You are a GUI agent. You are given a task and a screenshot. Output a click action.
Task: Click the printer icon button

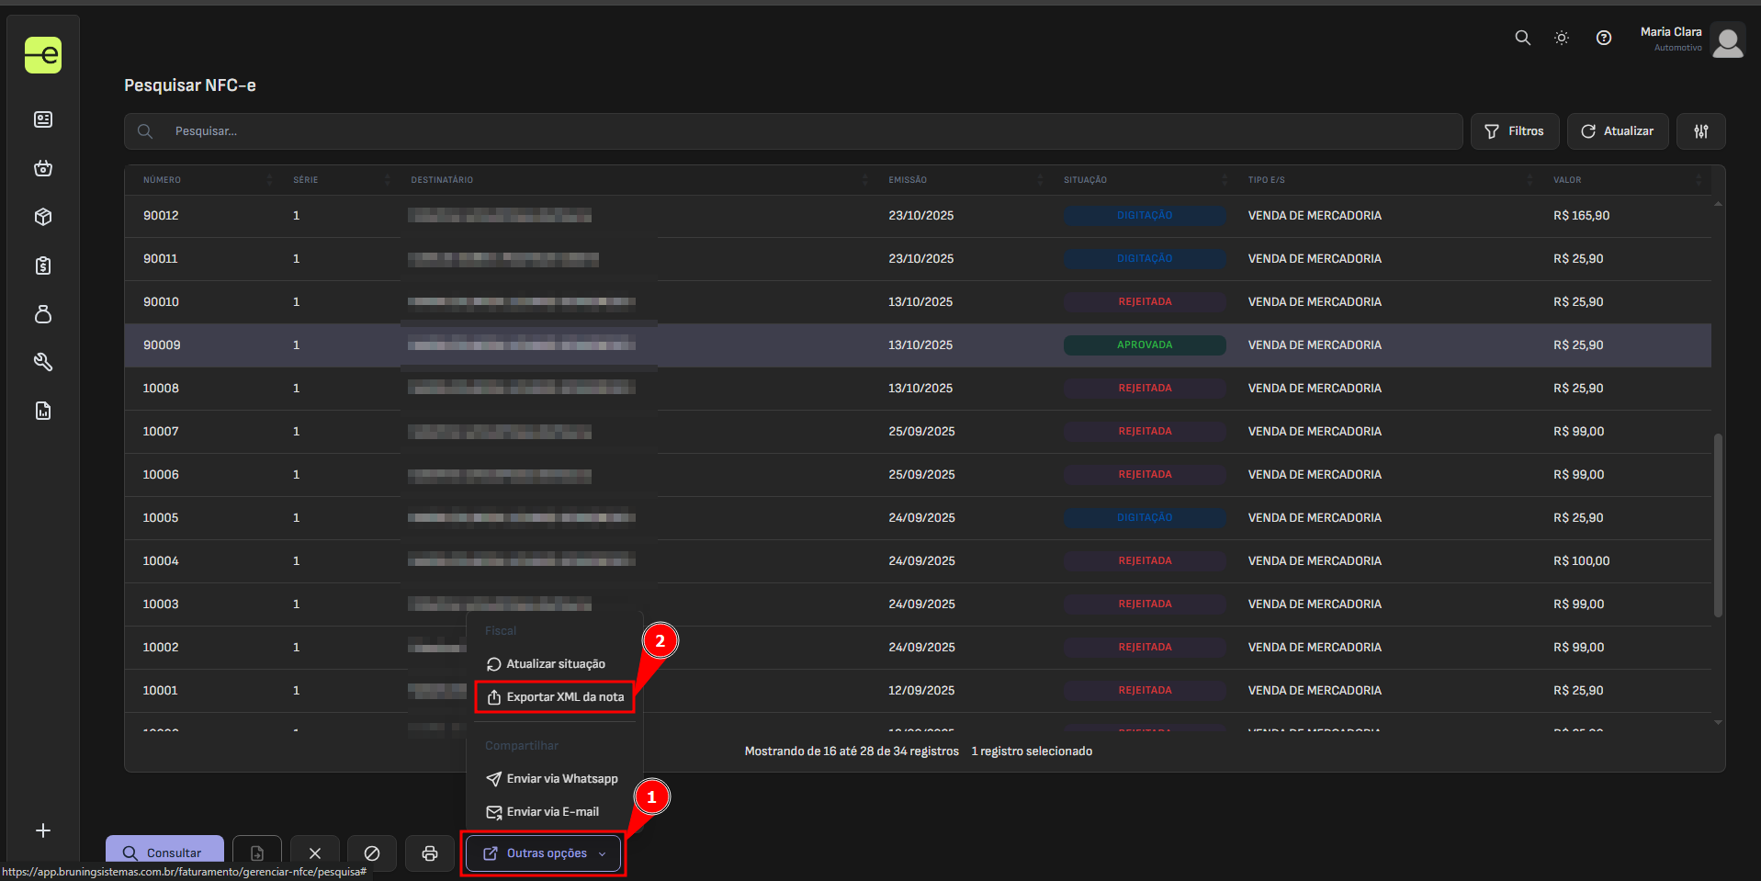[429, 853]
